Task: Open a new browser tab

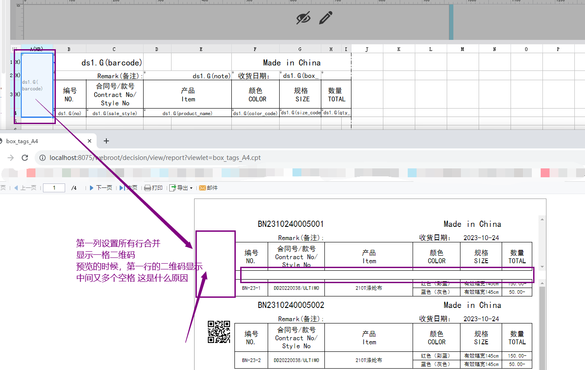Action: [106, 141]
